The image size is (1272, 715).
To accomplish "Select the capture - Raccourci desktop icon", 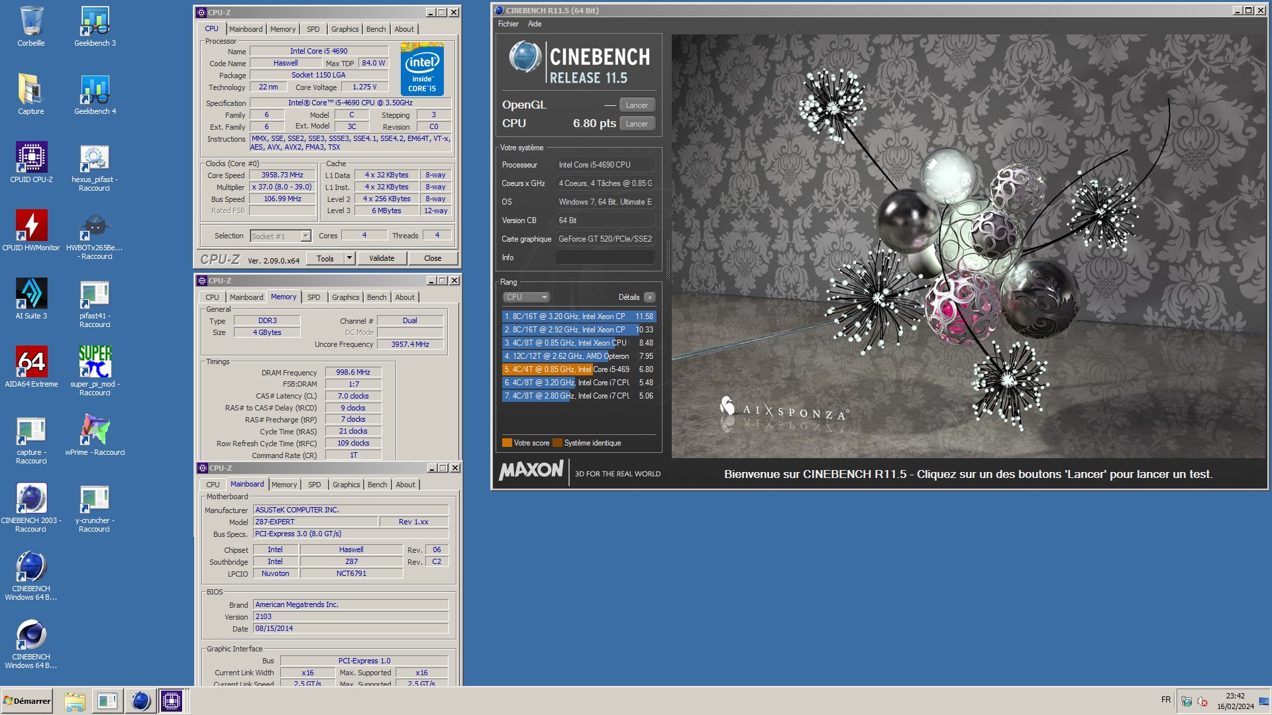I will point(31,440).
